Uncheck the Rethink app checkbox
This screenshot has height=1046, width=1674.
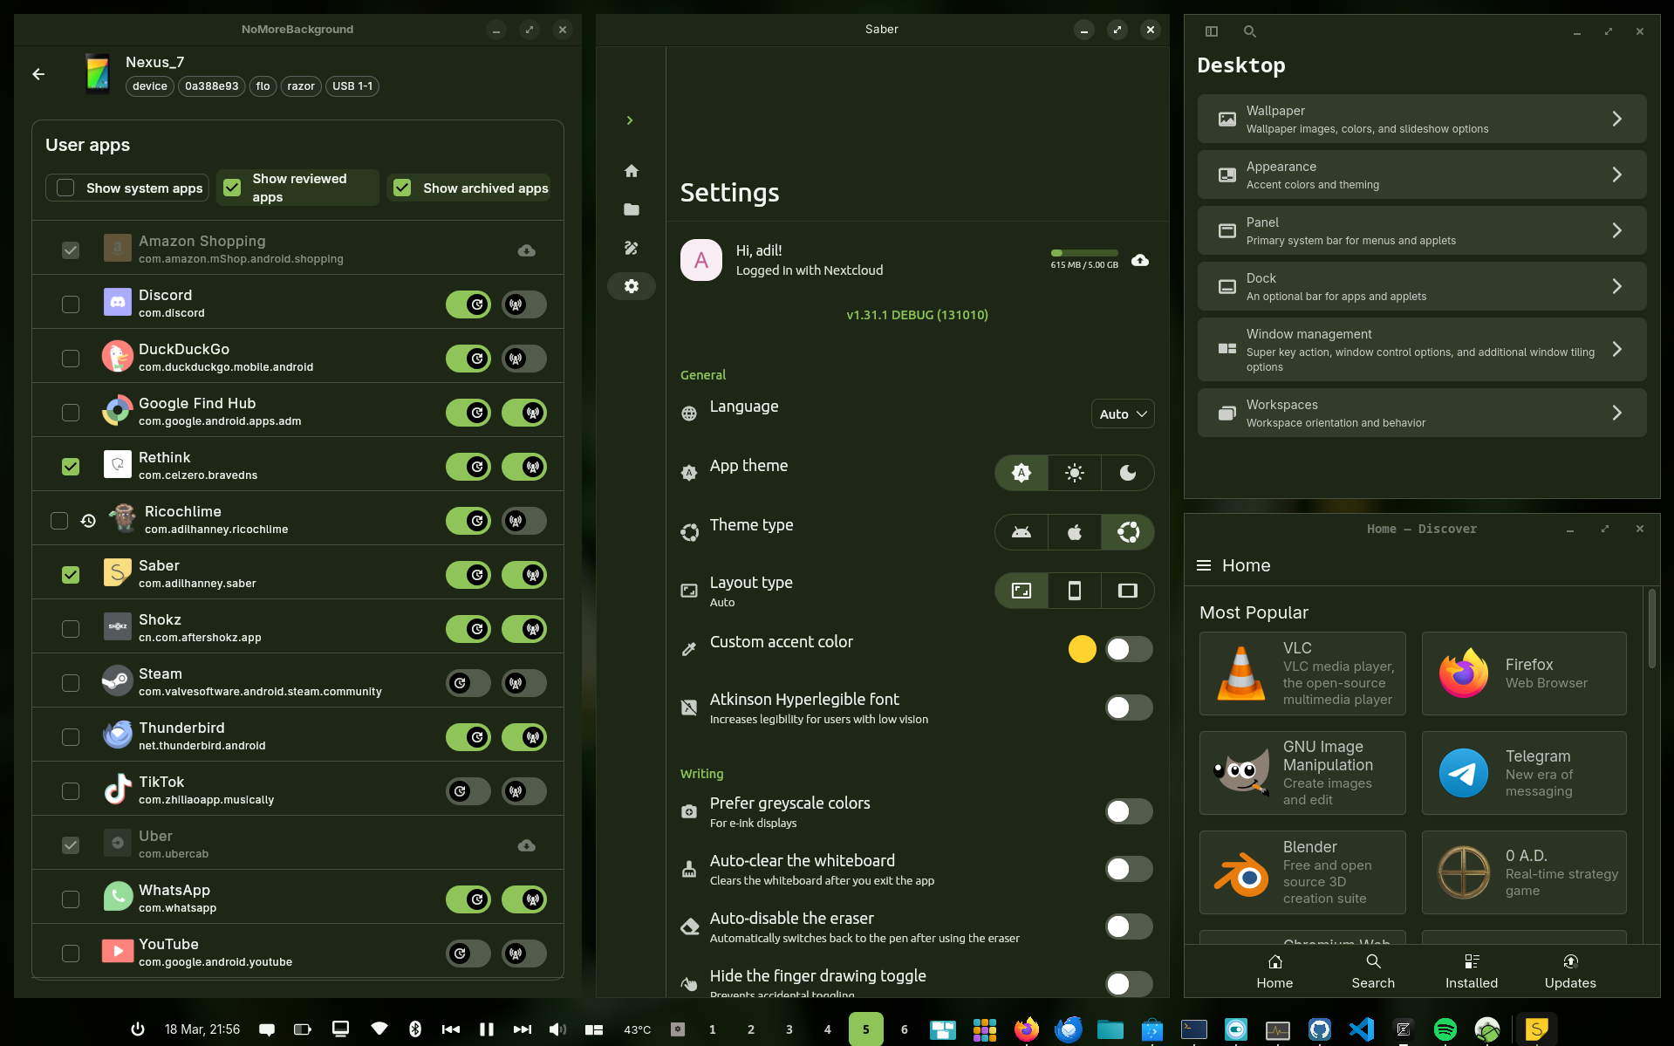coord(71,467)
